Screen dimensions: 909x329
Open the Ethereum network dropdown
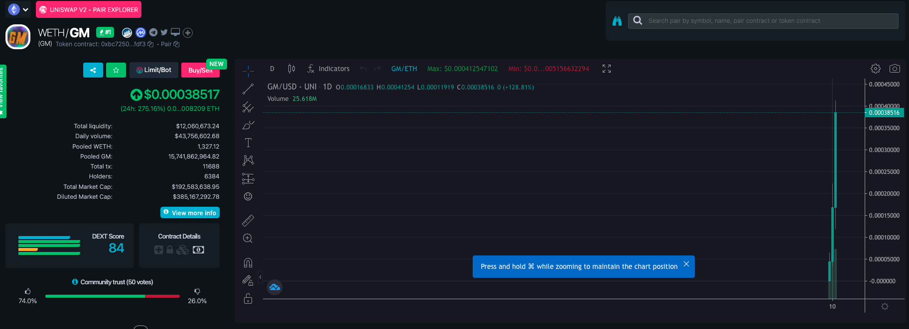[19, 9]
